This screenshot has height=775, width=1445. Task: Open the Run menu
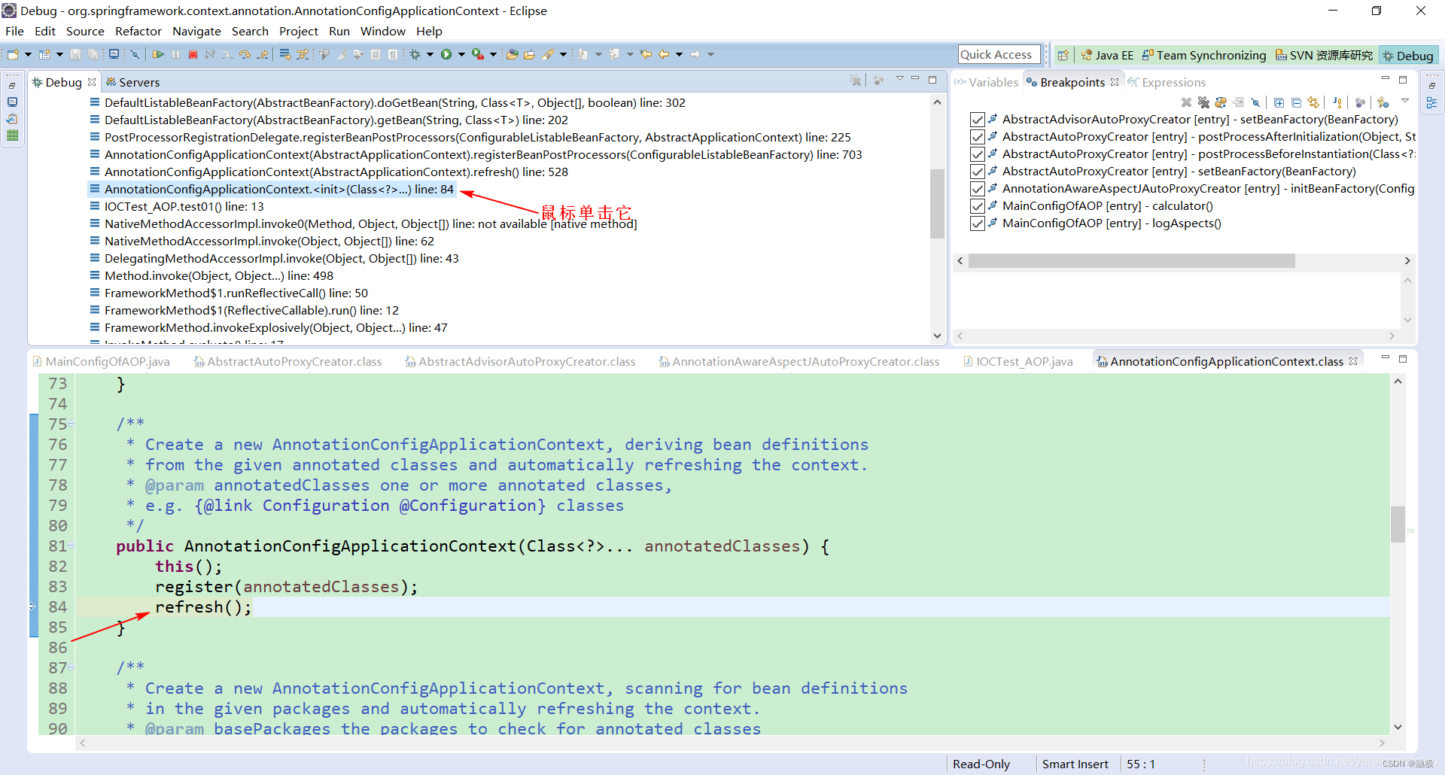(x=339, y=31)
